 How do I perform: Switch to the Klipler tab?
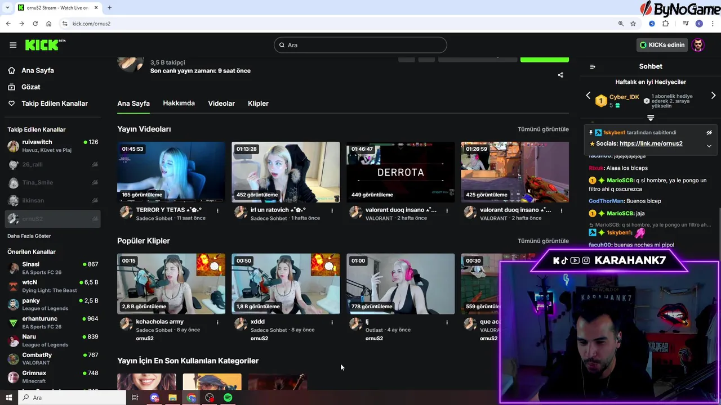(258, 103)
